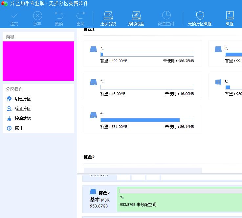Click the 放弃 discard X icon
The width and height of the screenshot is (242, 218).
(37, 15)
